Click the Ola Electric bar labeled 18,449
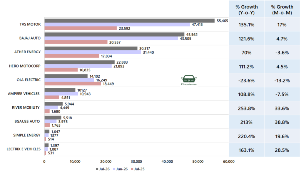 73,84
